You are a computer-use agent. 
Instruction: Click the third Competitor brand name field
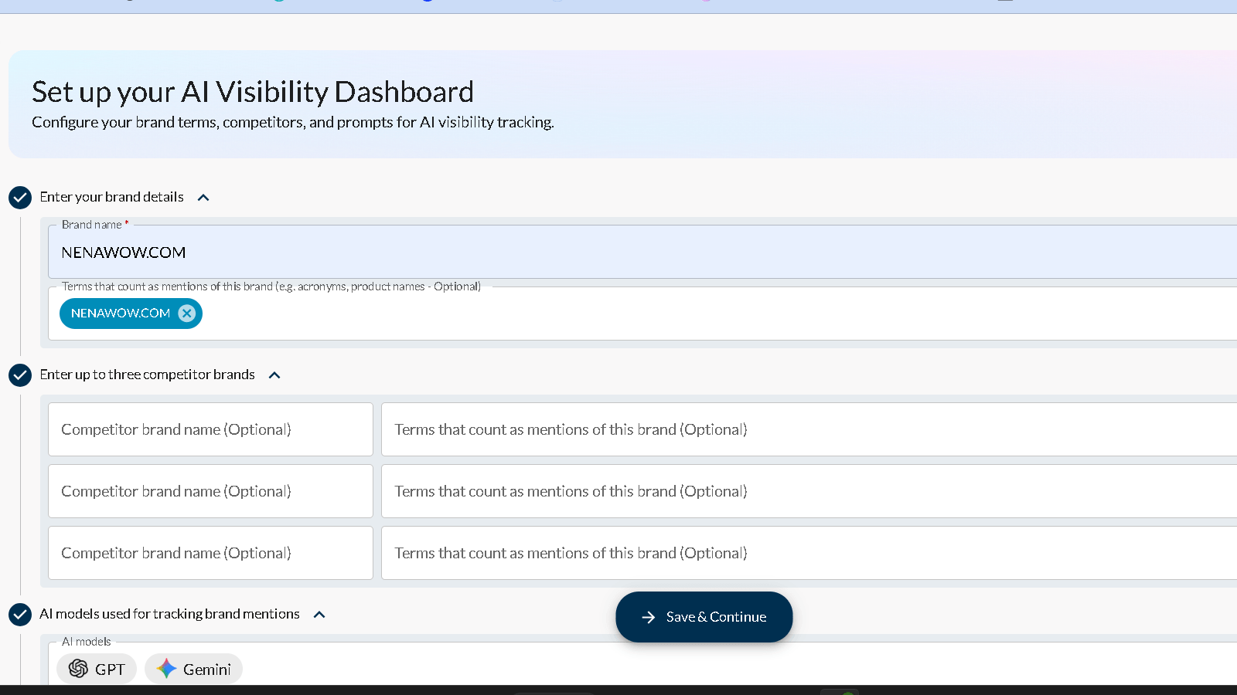coord(210,553)
